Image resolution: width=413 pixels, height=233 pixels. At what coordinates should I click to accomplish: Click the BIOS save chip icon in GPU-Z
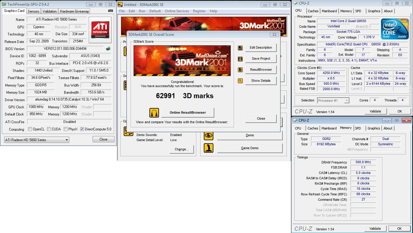(108, 49)
